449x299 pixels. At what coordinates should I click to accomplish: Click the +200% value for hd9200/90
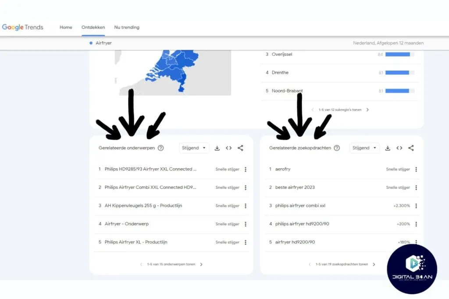[403, 224]
